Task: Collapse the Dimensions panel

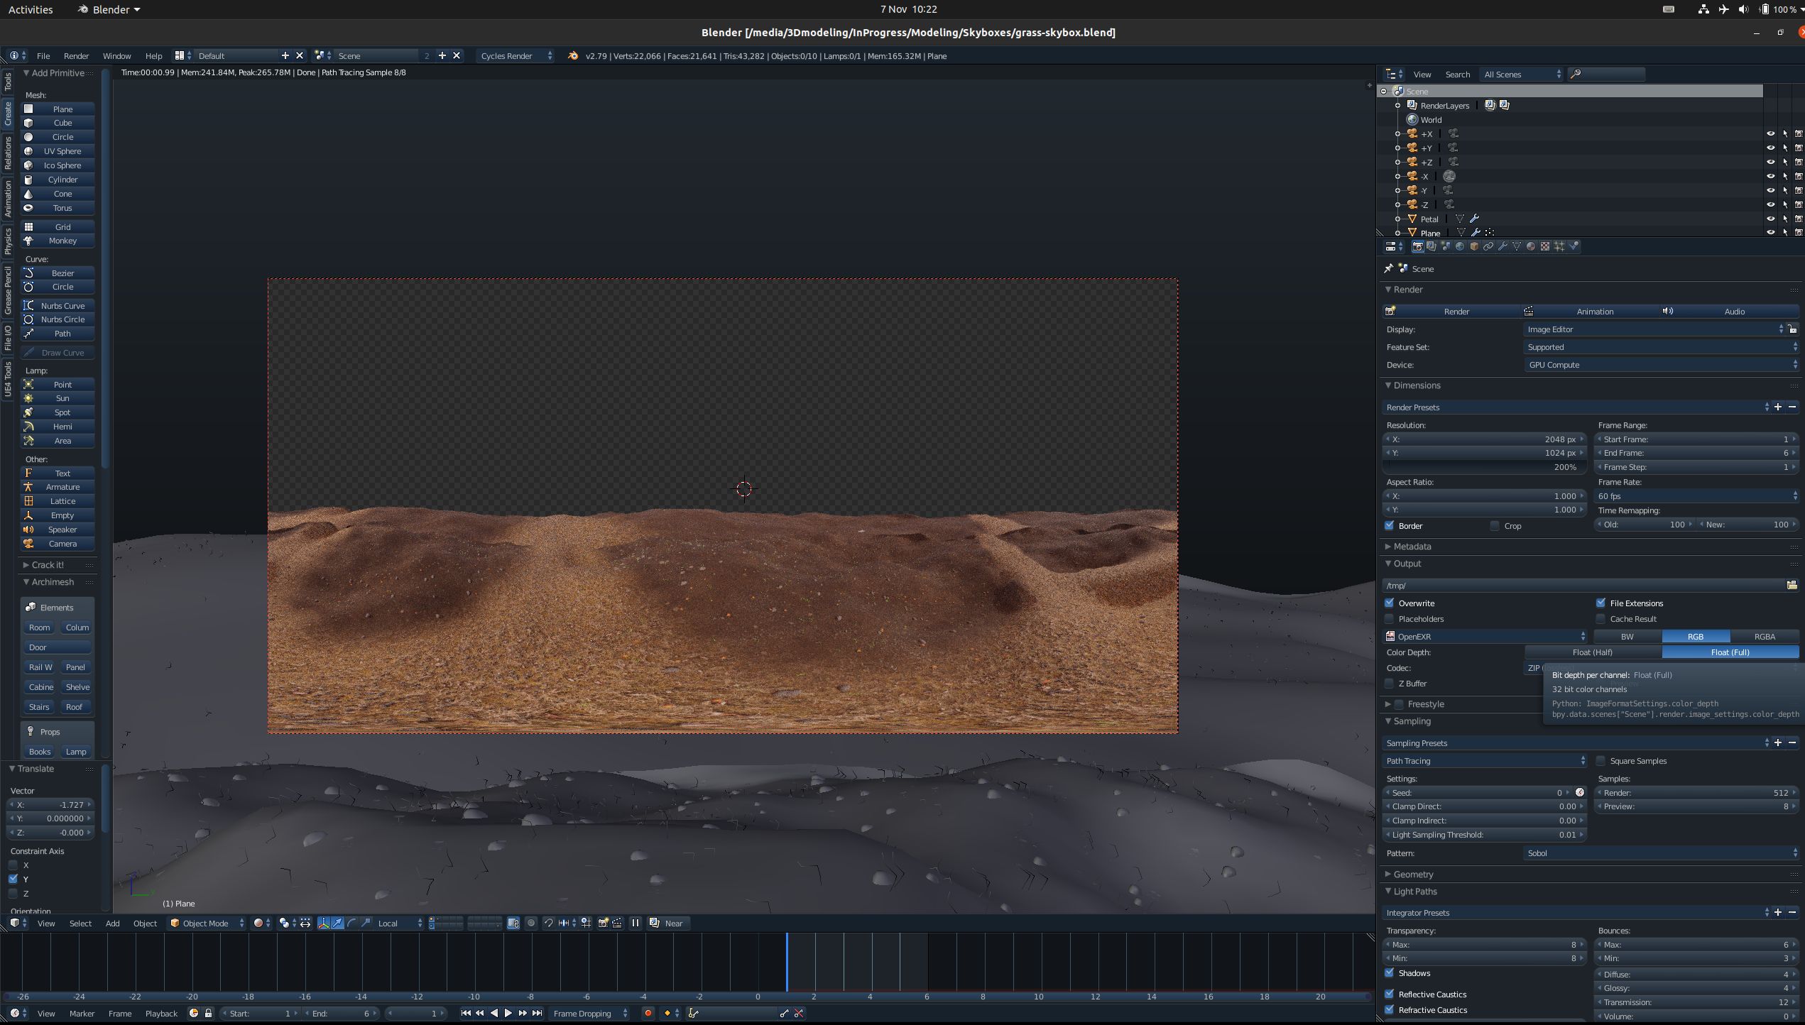Action: [x=1416, y=385]
